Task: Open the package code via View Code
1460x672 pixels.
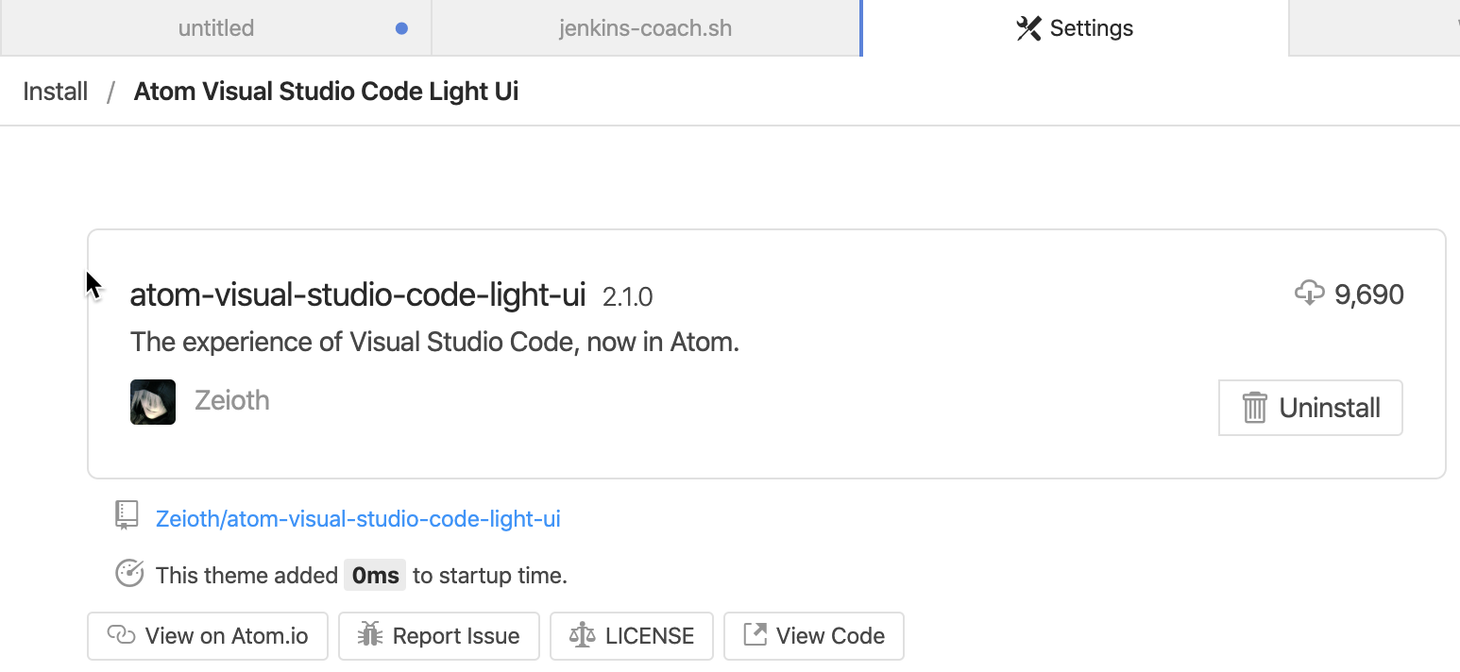Action: tap(813, 635)
